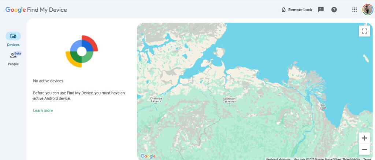This screenshot has height=160, width=375.
Task: Click the Tiksi label on the map
Action: (322, 106)
